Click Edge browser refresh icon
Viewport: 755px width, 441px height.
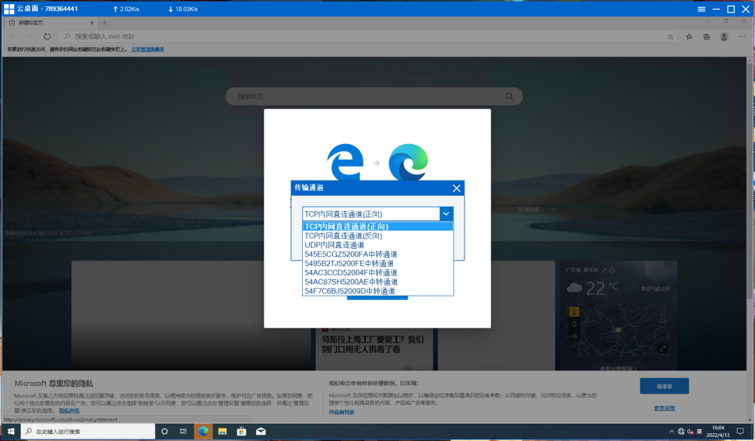(x=47, y=36)
